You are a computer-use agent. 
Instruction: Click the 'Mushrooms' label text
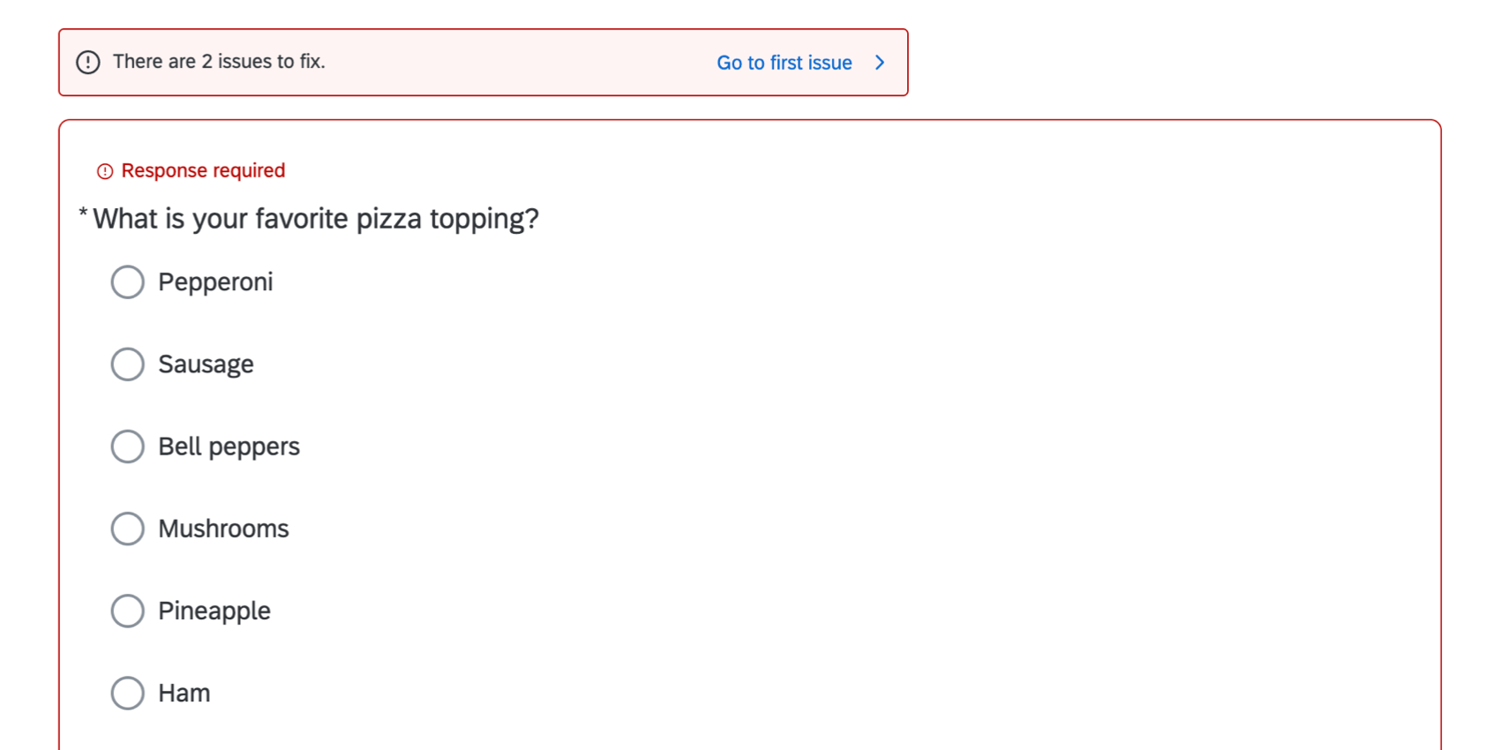coord(223,529)
